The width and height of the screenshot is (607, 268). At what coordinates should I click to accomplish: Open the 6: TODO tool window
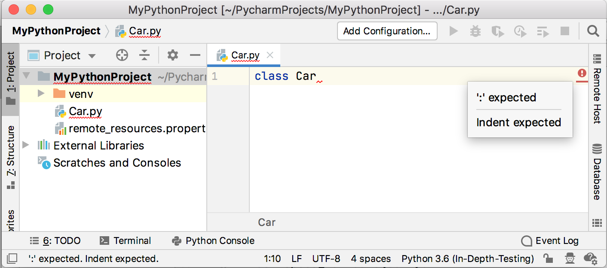coord(55,241)
